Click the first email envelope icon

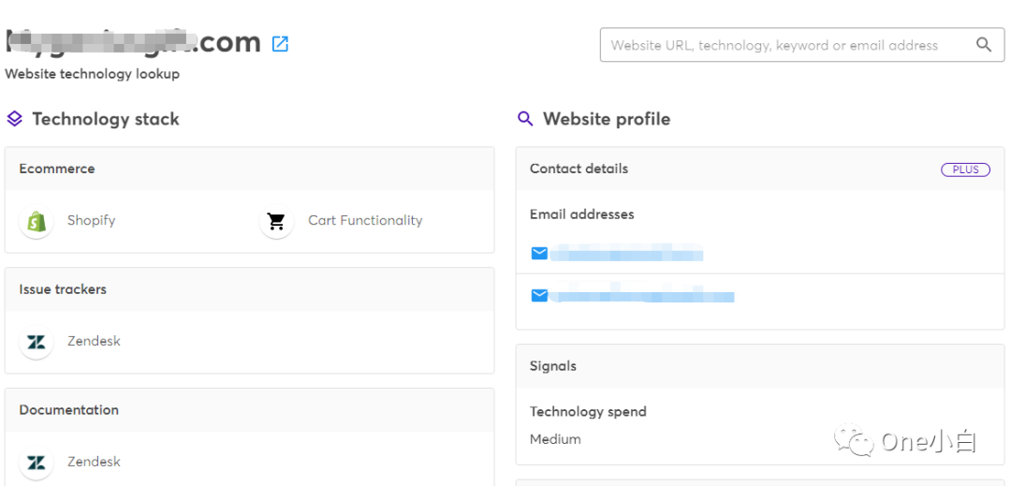tap(539, 254)
